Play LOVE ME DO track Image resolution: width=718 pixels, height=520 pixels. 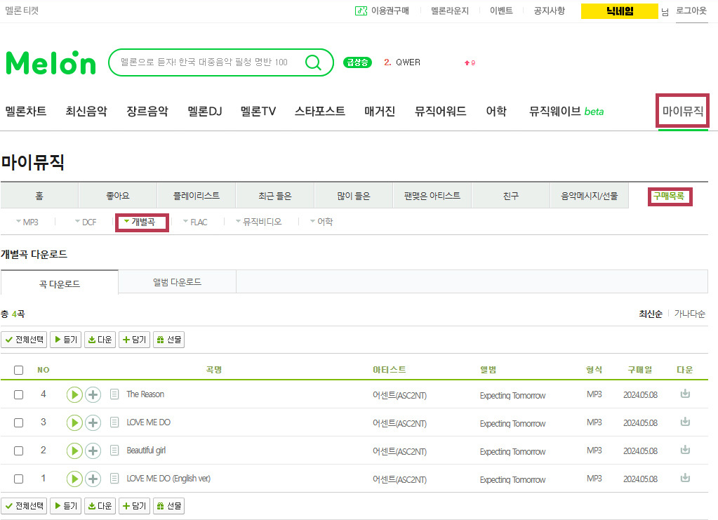tap(74, 422)
